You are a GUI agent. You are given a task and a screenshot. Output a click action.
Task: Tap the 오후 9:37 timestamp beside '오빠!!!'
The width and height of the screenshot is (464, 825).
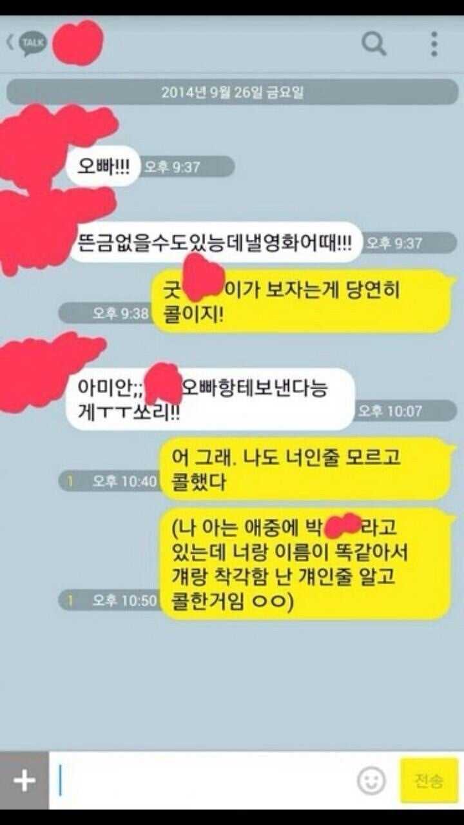click(x=171, y=168)
